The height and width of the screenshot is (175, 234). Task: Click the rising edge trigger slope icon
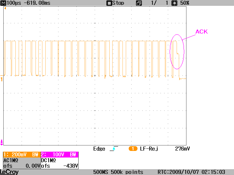(x=113, y=149)
